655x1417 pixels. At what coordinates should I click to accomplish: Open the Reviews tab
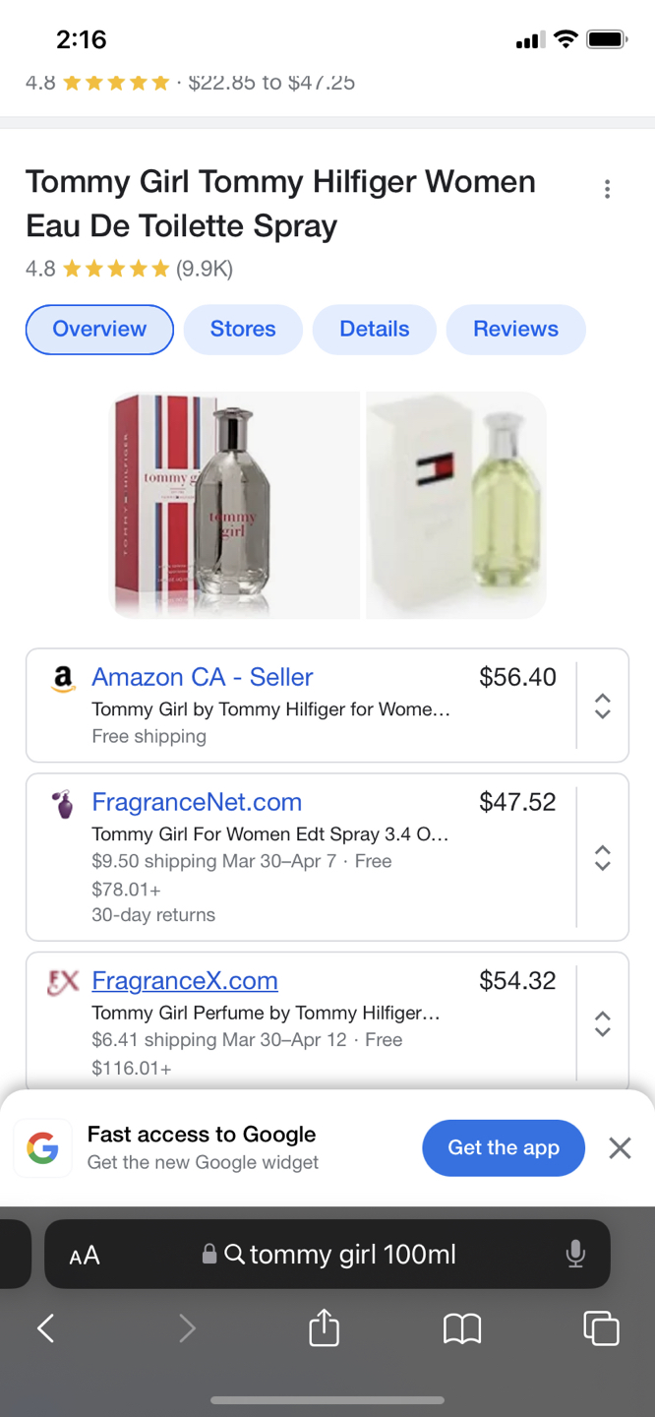pos(515,330)
